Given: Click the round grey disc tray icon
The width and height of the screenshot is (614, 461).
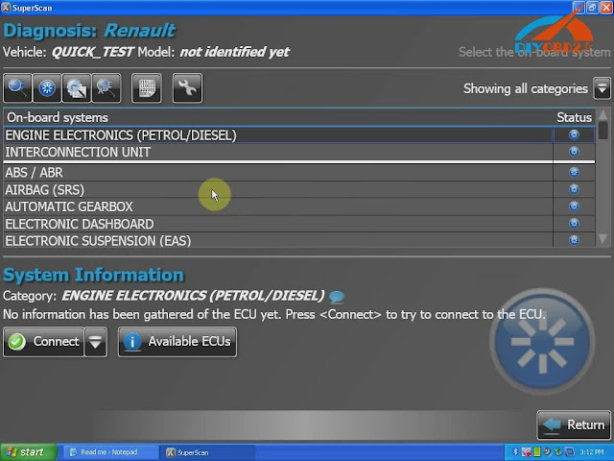Looking at the screenshot, I should [548, 452].
